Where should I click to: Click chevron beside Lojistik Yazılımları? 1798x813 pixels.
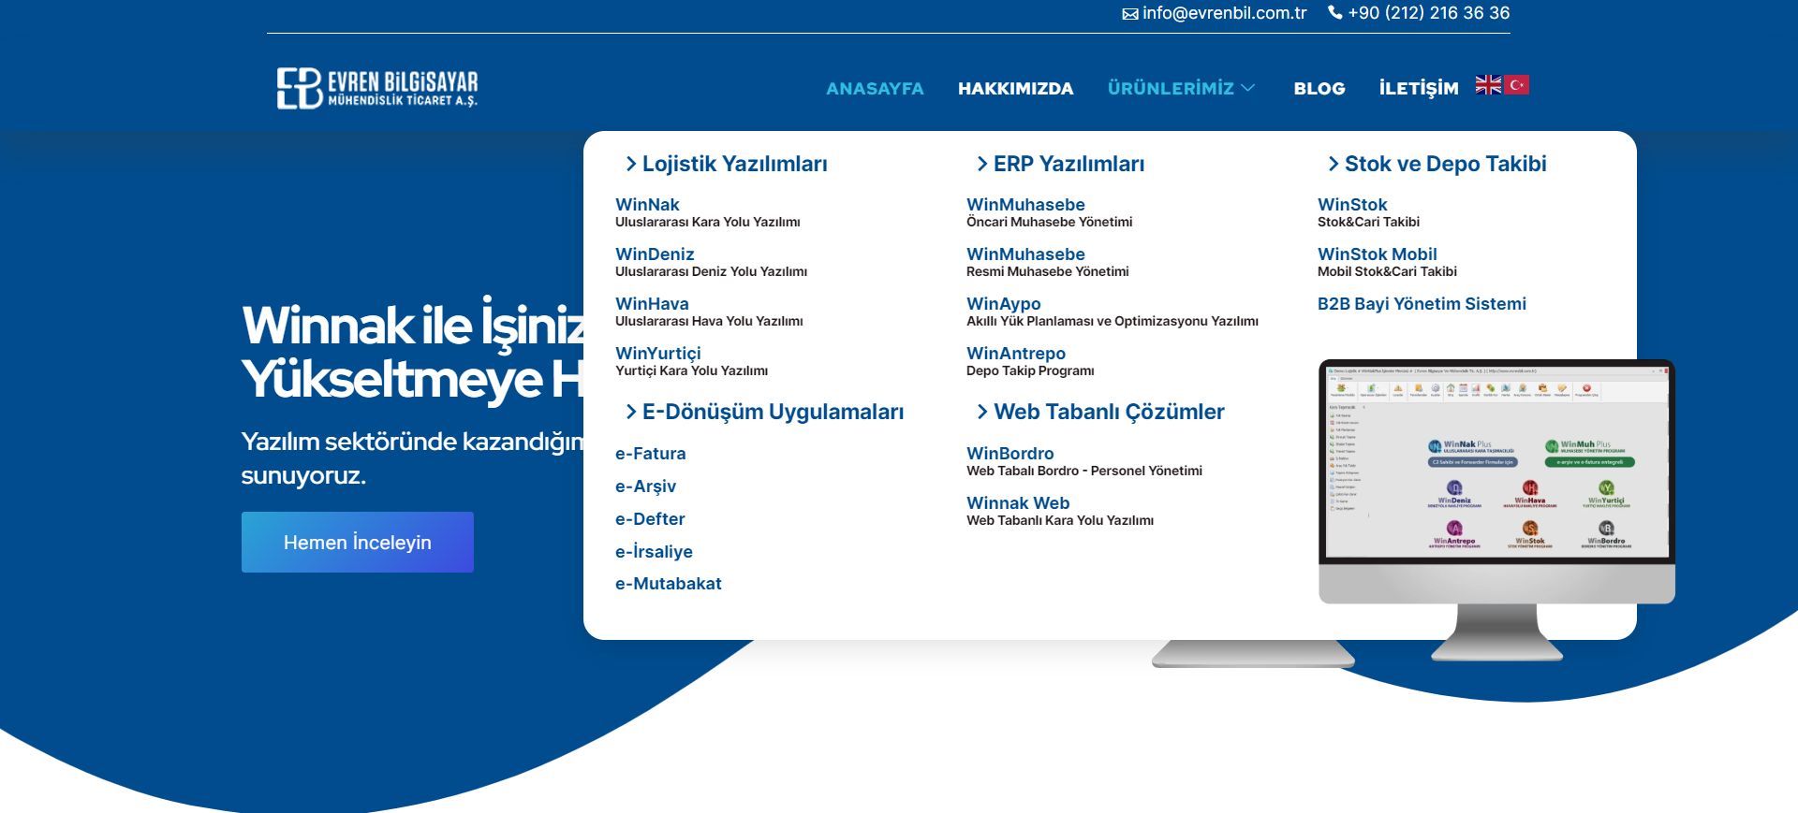(x=630, y=165)
